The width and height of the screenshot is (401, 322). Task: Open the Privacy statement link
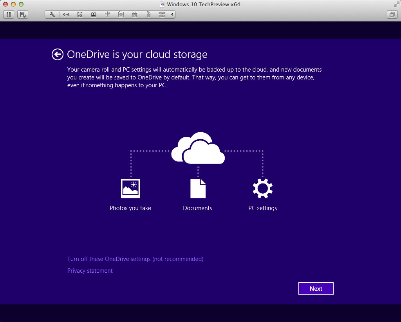pos(90,271)
